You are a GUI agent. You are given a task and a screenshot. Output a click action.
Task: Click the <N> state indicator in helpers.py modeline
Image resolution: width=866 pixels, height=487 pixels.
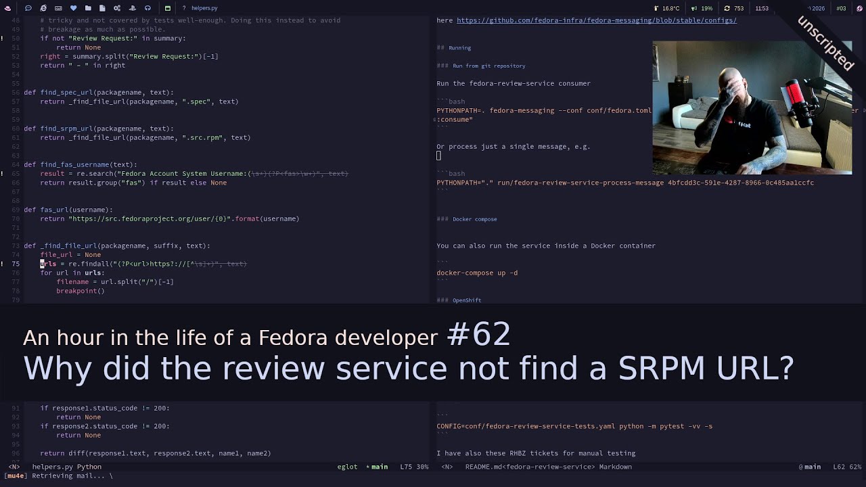(x=14, y=467)
